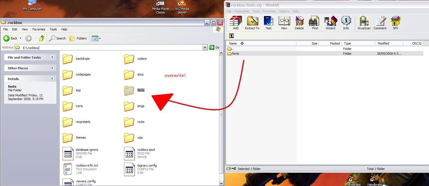Open the Views dropdown in Explorer
The image size is (429, 186).
click(x=96, y=38)
